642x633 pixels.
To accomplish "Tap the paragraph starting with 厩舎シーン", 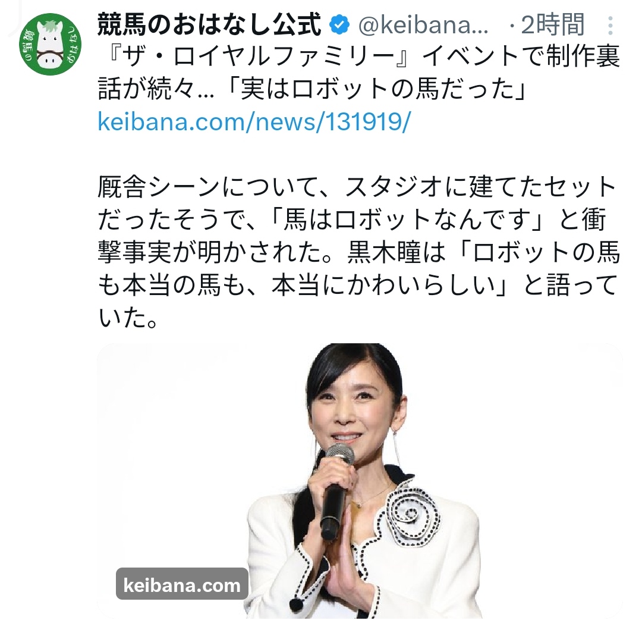I will point(359,252).
